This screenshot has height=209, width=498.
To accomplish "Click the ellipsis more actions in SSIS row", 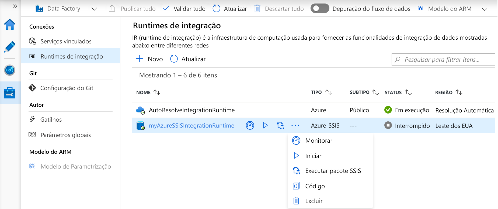I will click(x=295, y=125).
